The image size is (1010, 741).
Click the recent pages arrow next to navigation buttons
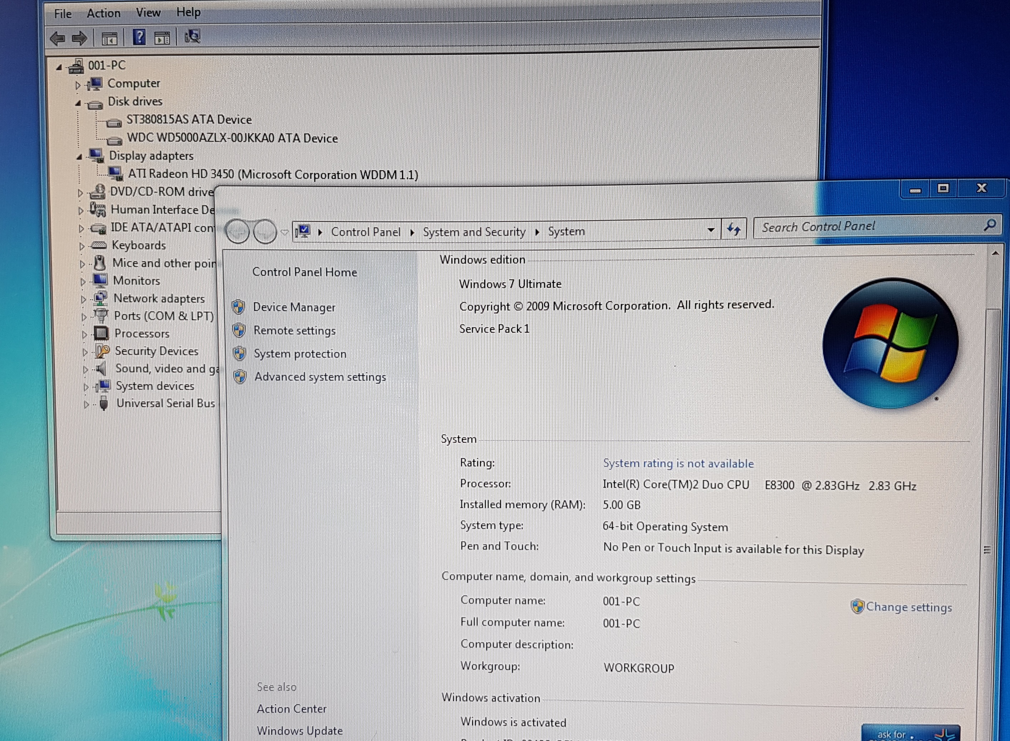click(x=285, y=232)
